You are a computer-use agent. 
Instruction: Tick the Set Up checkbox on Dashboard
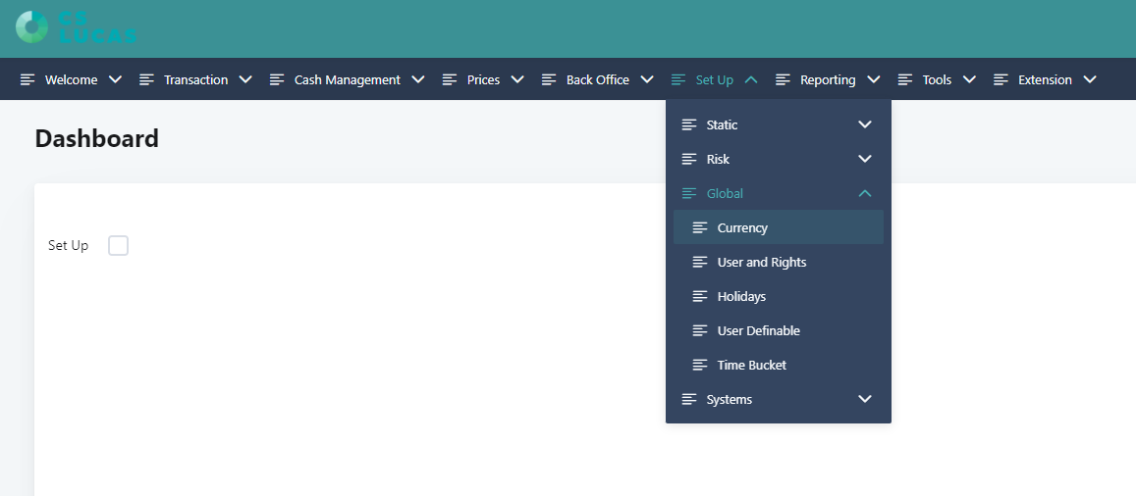[x=118, y=245]
